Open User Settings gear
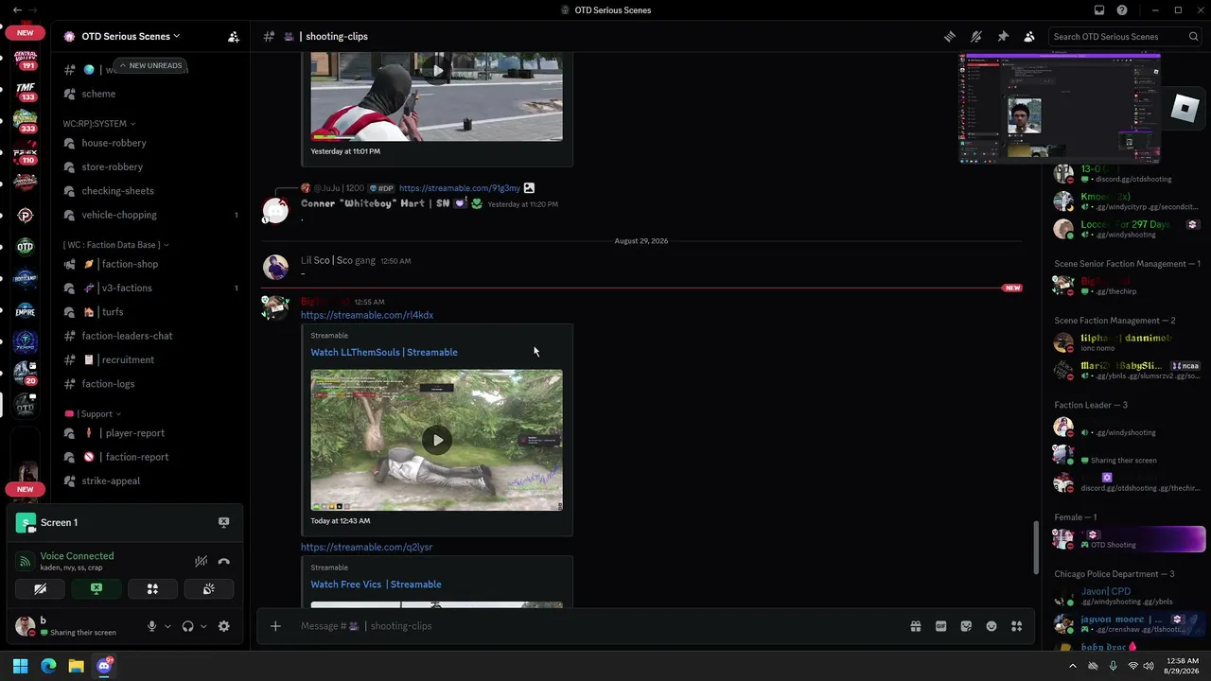The image size is (1211, 681). (x=224, y=626)
